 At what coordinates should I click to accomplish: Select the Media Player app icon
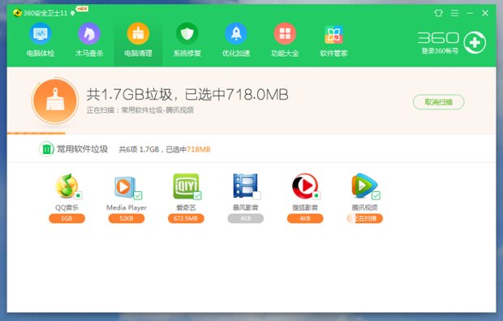tap(125, 186)
